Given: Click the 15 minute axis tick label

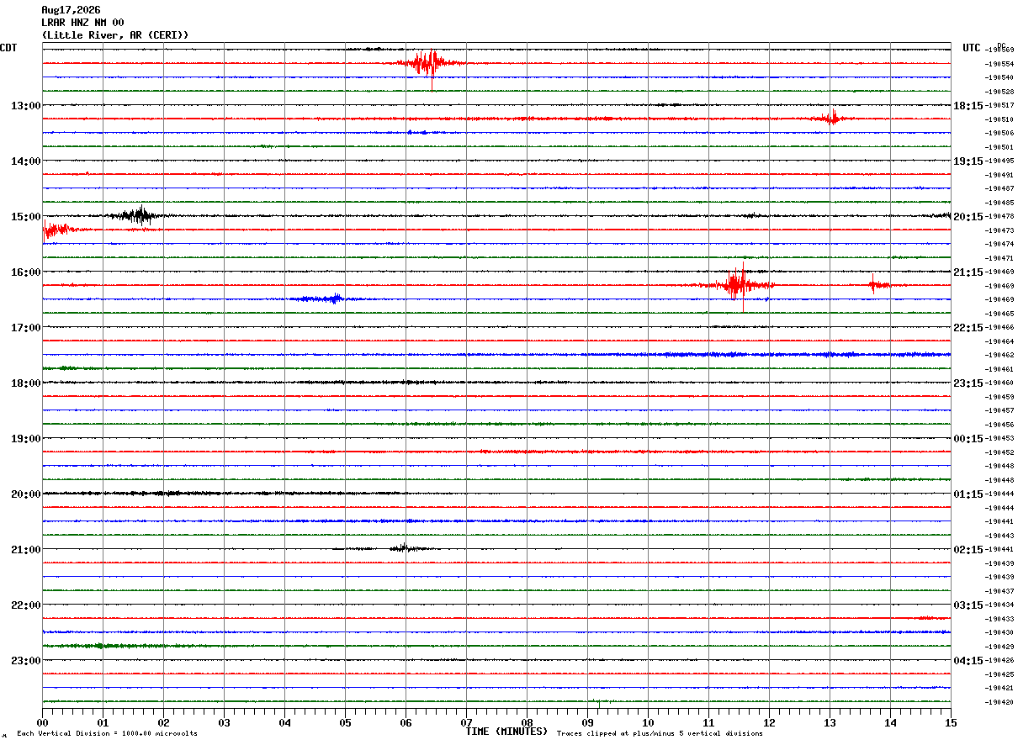Looking at the screenshot, I should click(x=951, y=723).
